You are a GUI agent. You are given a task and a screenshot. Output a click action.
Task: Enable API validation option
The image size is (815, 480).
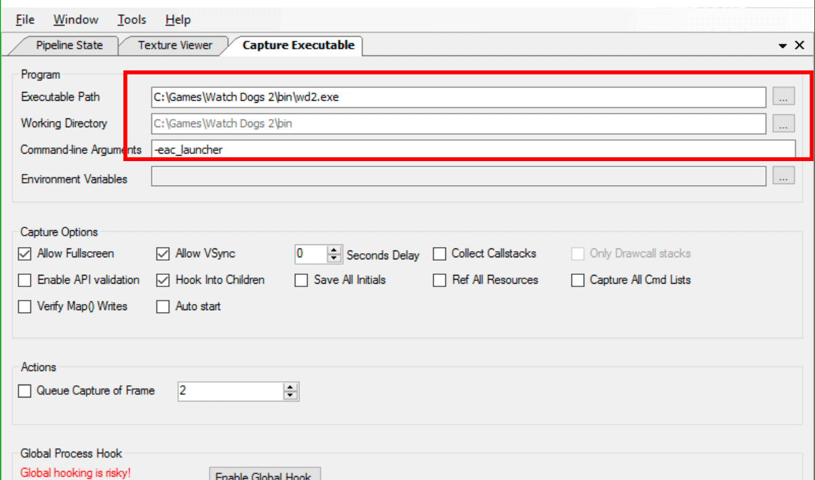click(25, 280)
